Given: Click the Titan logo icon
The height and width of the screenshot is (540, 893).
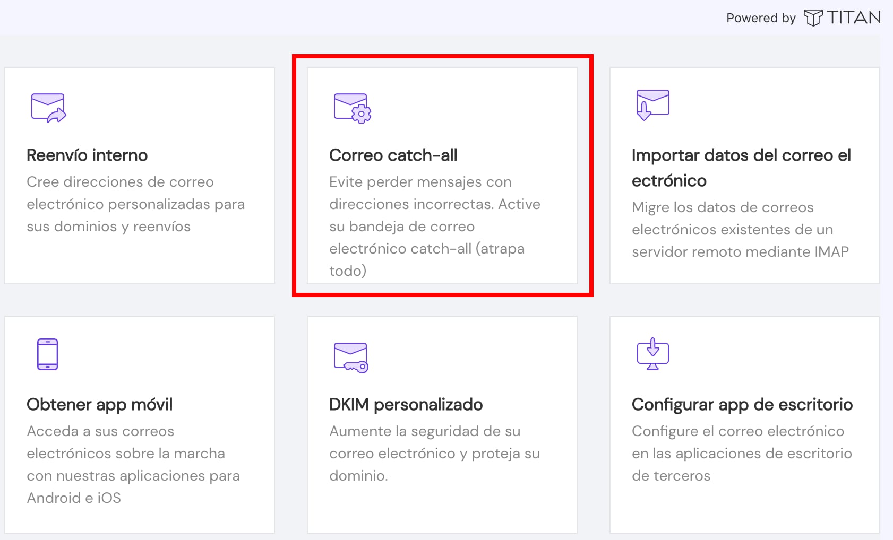Looking at the screenshot, I should click(812, 18).
